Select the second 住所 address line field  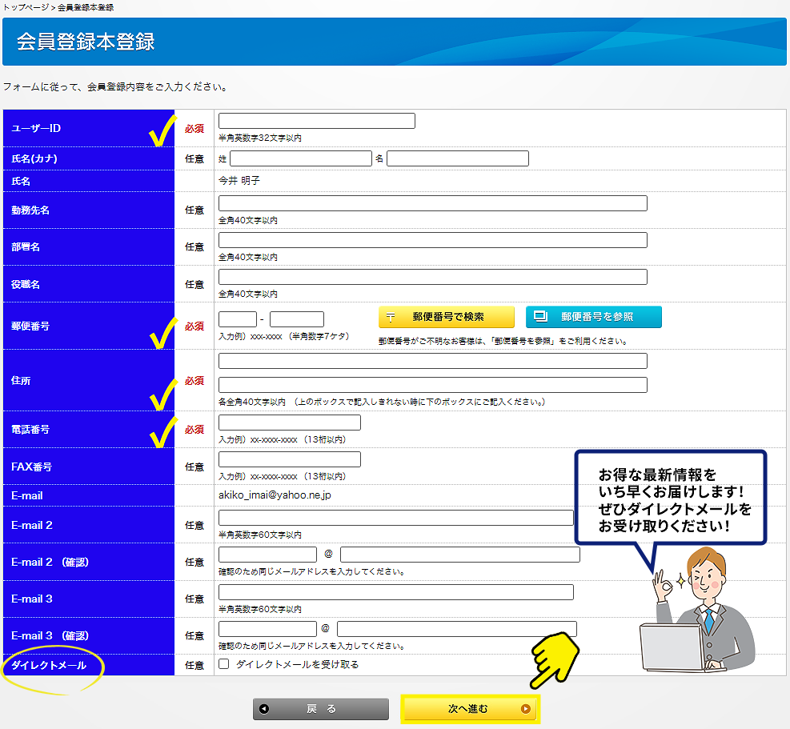coord(432,385)
